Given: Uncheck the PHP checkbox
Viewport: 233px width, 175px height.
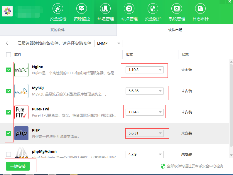Looking at the screenshot, I should (9, 133).
